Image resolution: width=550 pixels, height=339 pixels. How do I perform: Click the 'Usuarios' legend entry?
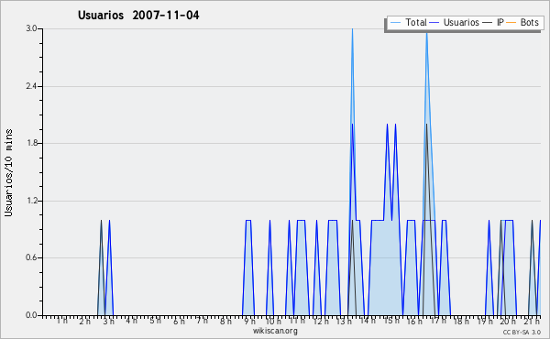click(x=461, y=22)
